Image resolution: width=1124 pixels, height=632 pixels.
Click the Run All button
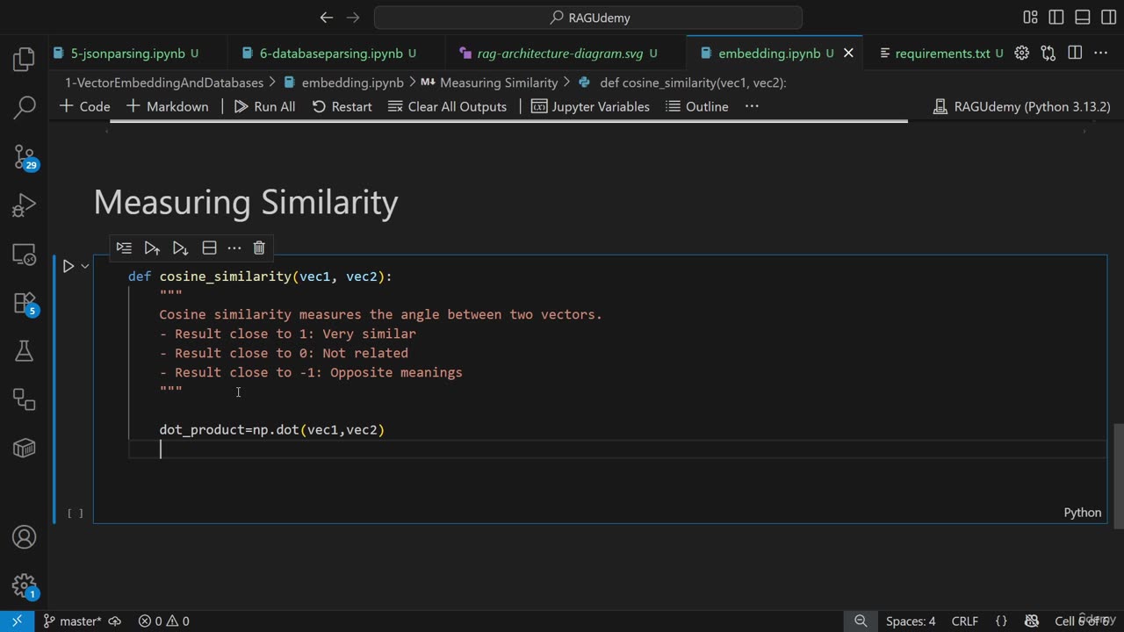coord(264,106)
